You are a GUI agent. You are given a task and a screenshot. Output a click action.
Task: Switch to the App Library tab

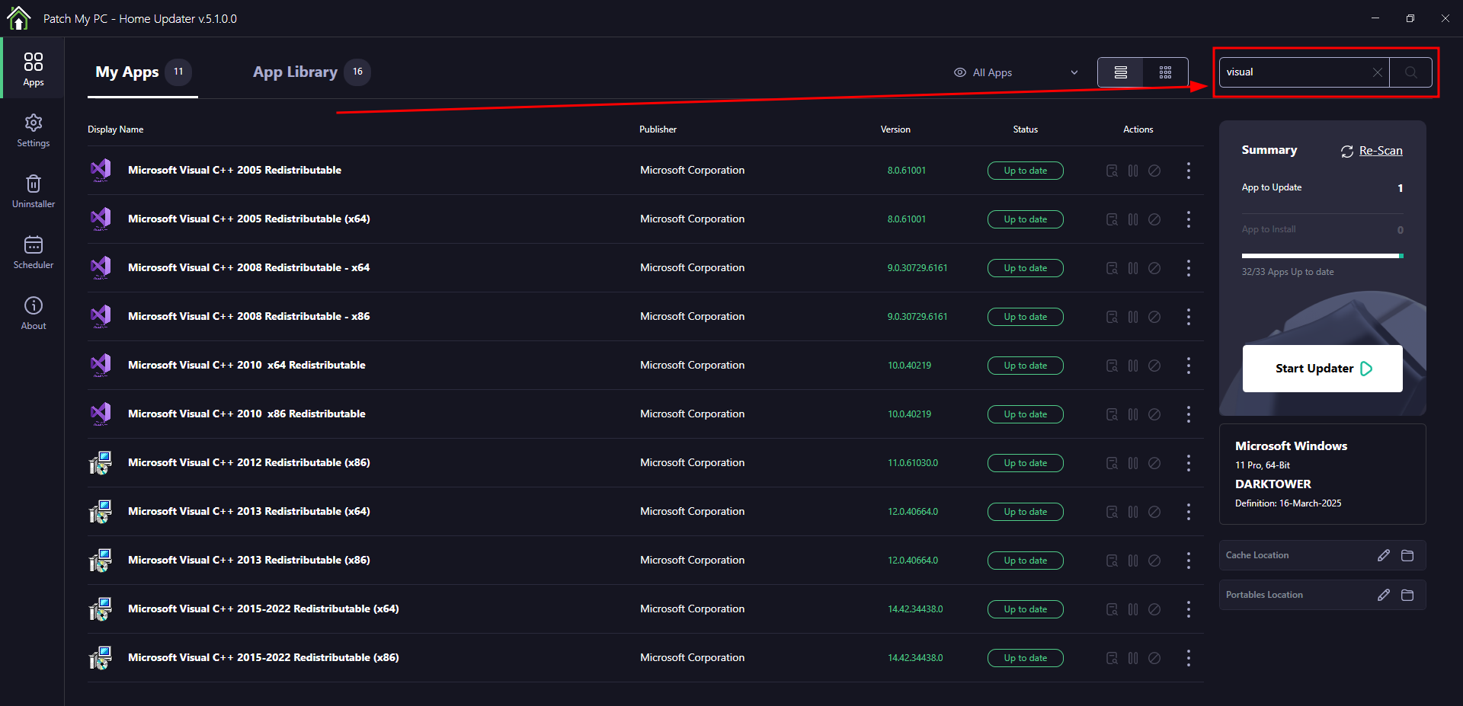click(x=311, y=72)
